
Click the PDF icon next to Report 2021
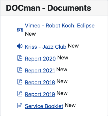(20, 70)
